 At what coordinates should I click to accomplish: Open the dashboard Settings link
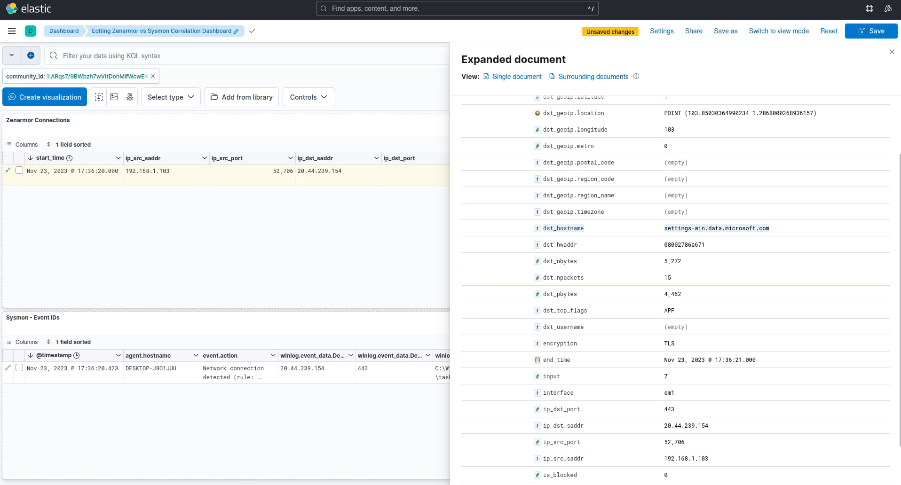point(662,31)
